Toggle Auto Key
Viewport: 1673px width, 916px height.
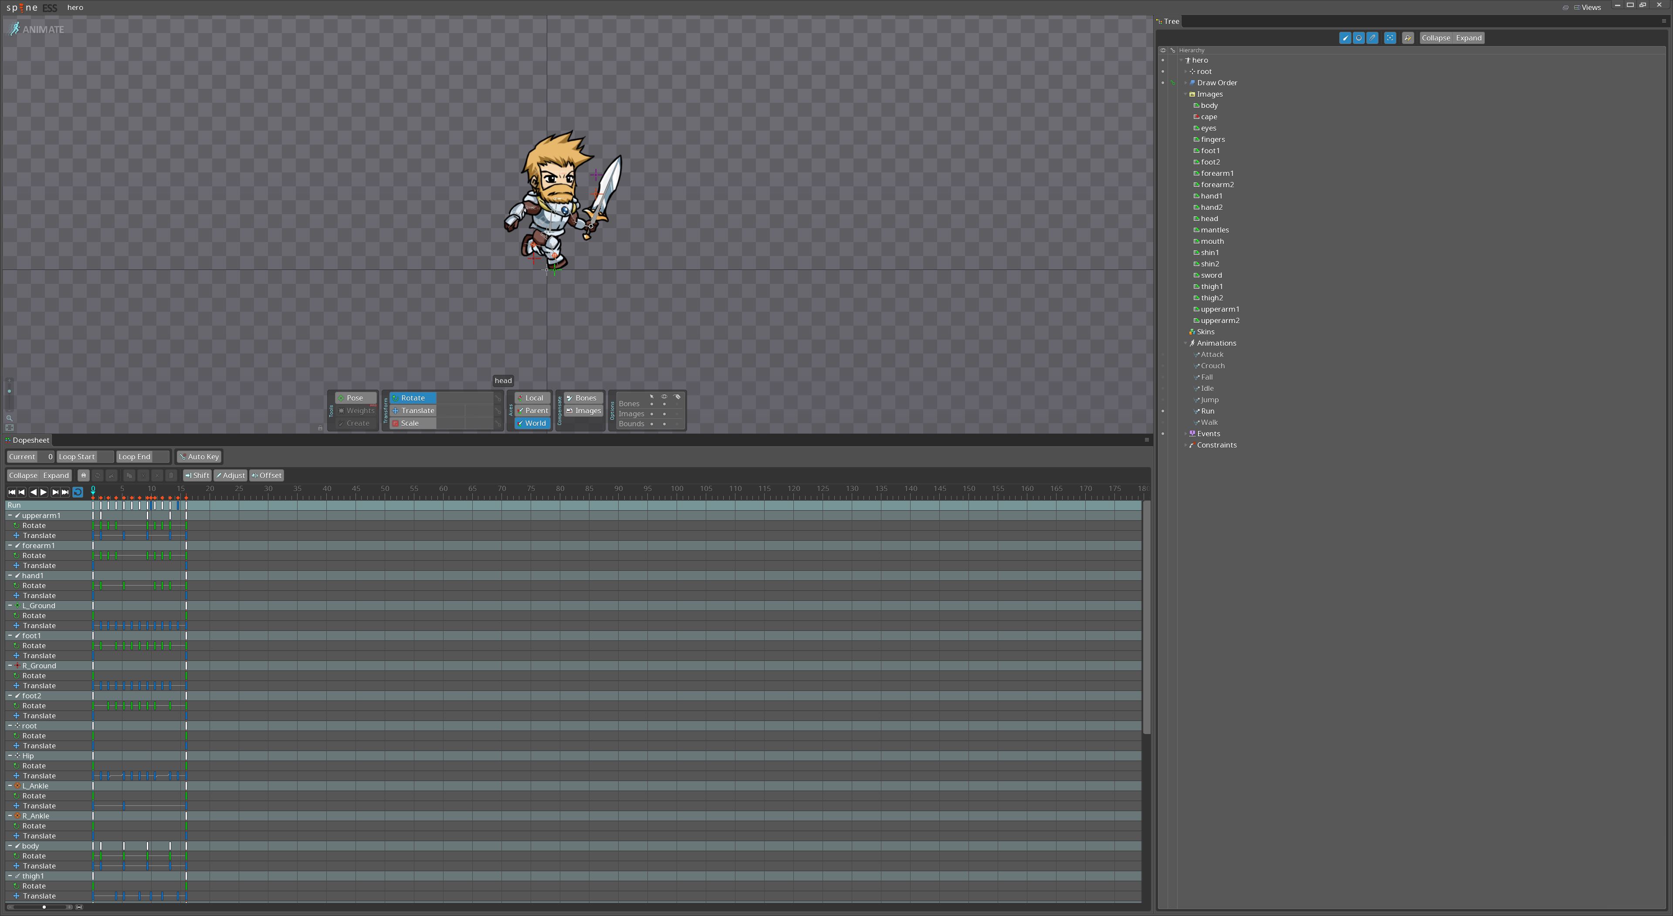(x=199, y=456)
